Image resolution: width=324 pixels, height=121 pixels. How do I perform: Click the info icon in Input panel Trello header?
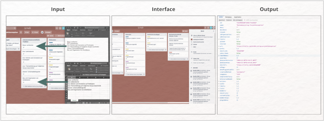click(60, 28)
